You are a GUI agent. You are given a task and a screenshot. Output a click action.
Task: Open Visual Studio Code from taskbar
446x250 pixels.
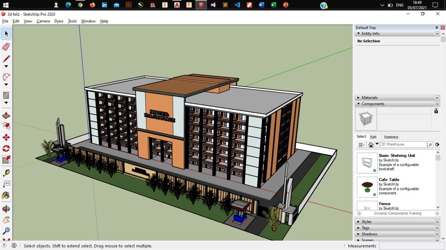(237, 5)
